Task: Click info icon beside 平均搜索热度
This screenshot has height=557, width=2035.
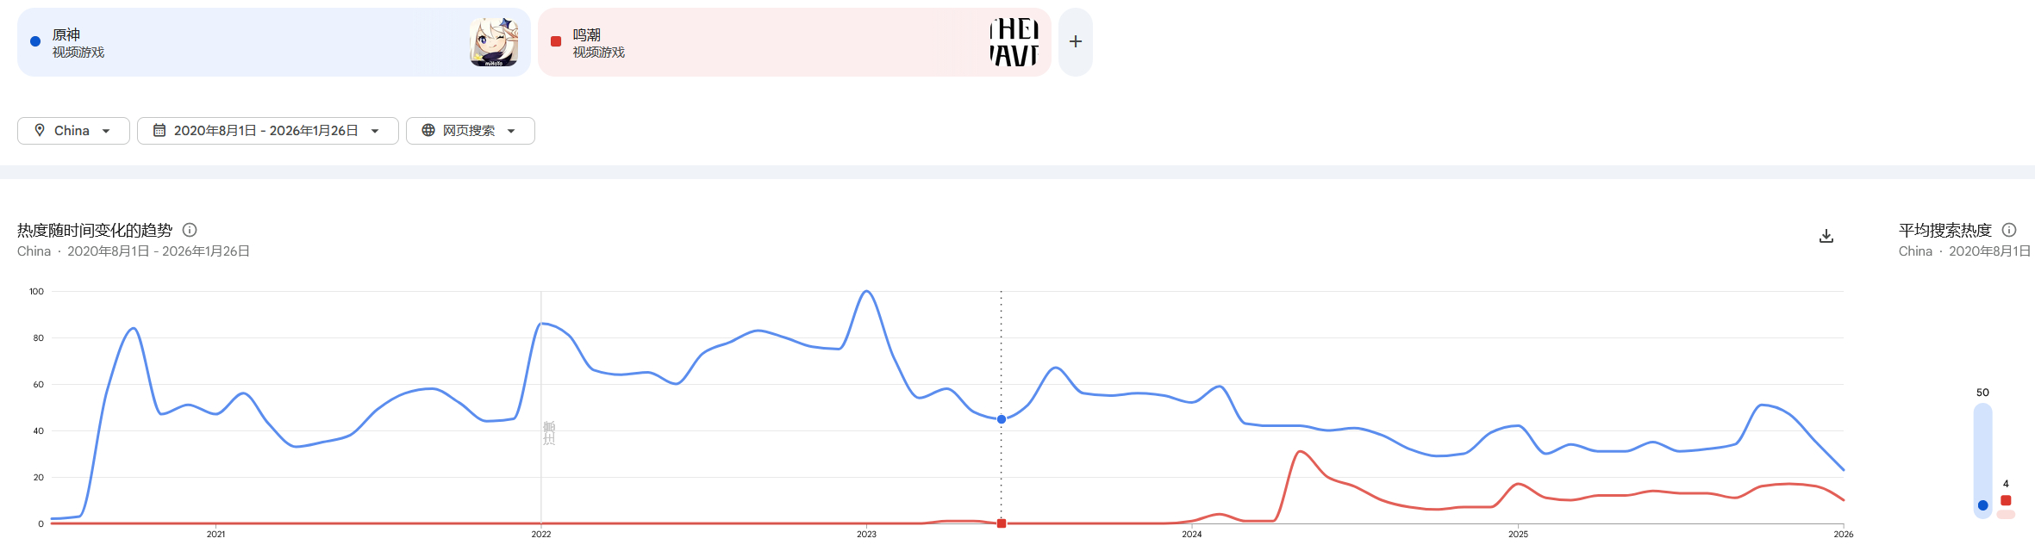Action: [2009, 230]
